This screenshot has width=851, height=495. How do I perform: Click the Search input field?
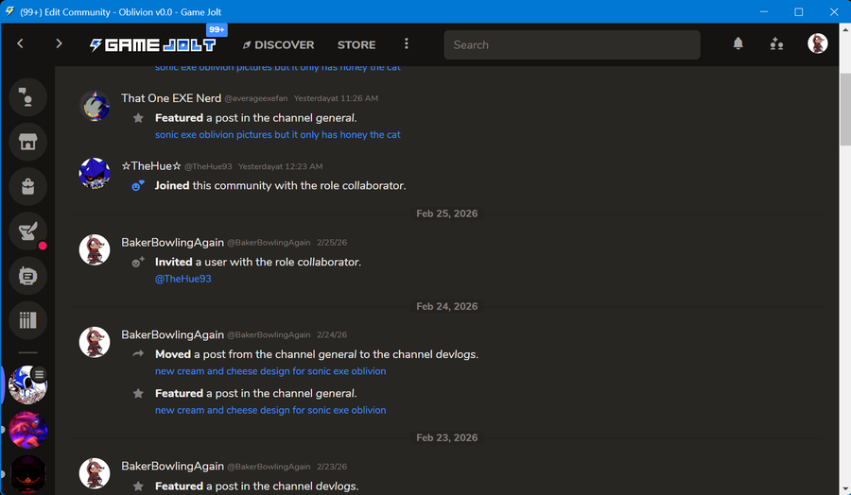point(572,44)
